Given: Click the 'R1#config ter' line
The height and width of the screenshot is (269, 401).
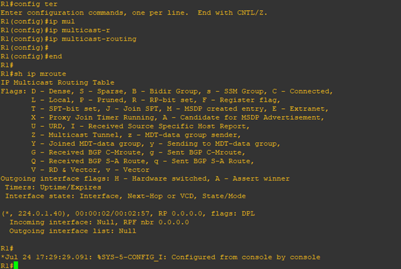Looking at the screenshot, I should [29, 4].
